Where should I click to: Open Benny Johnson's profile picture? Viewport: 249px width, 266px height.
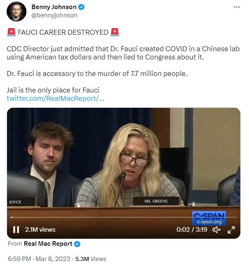pyautogui.click(x=17, y=12)
